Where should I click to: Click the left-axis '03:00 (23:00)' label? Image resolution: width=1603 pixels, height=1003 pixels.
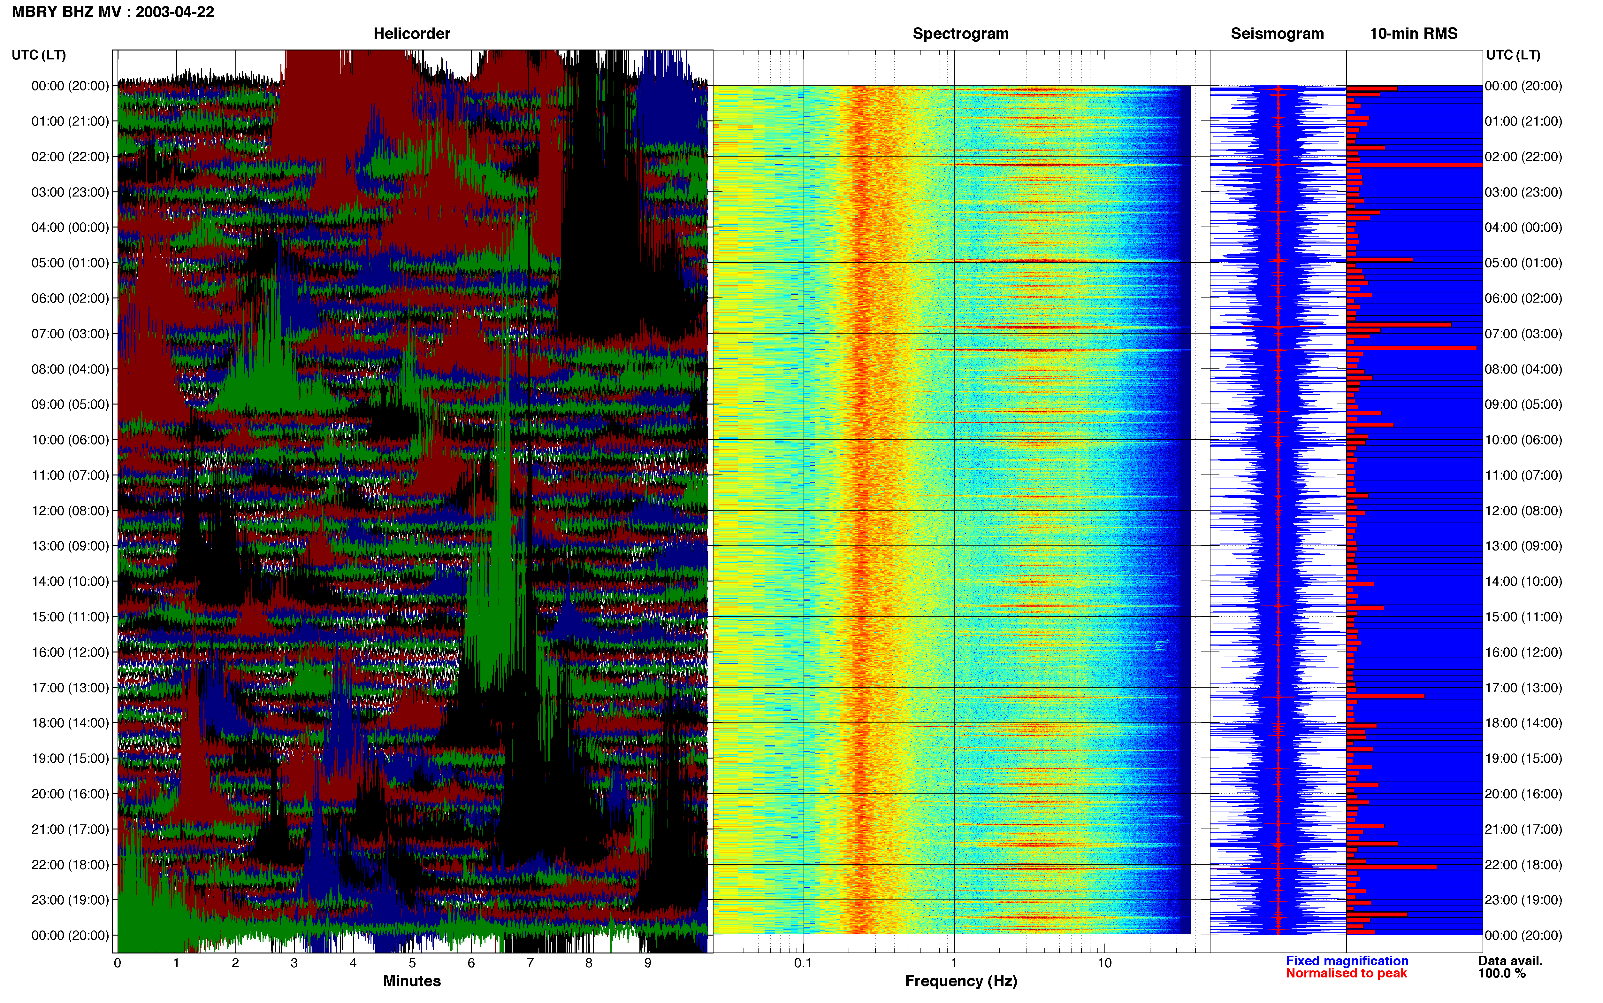(70, 192)
